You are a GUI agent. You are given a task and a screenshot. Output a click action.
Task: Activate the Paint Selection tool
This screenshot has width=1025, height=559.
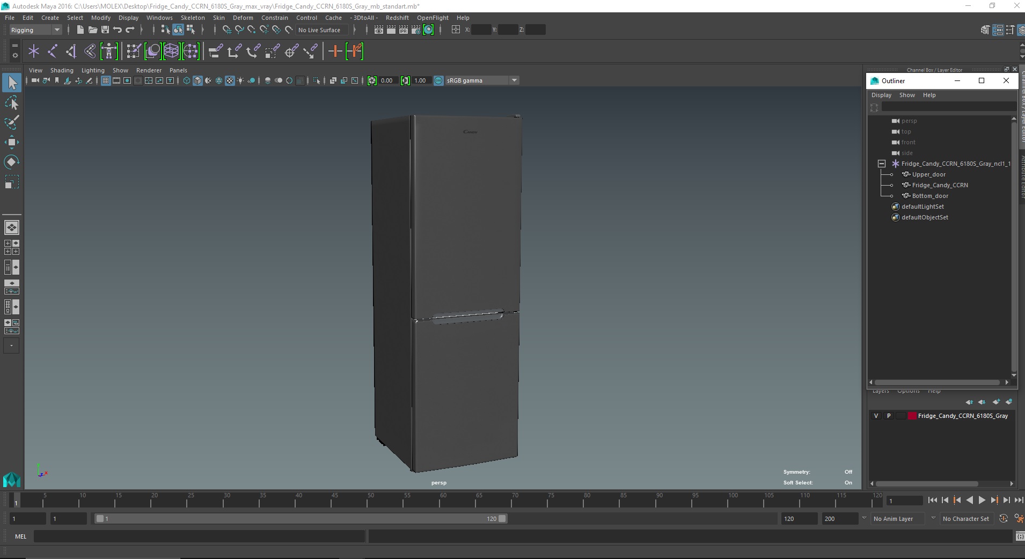[x=11, y=122]
